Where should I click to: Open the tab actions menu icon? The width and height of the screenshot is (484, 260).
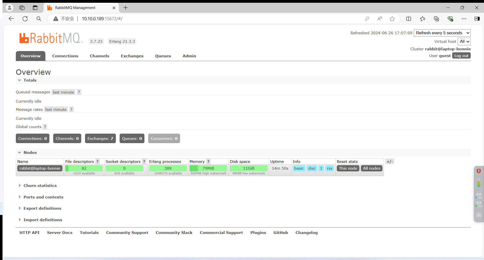tap(35, 8)
